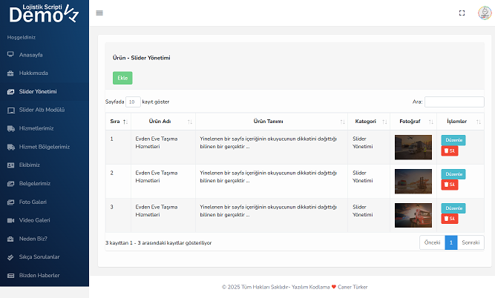Image resolution: width=495 pixels, height=298 pixels.
Task: Click the records-per-page number field
Action: tap(133, 102)
